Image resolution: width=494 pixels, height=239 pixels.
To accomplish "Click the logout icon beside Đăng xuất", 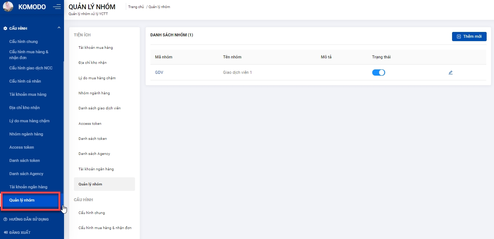I will coord(5,232).
